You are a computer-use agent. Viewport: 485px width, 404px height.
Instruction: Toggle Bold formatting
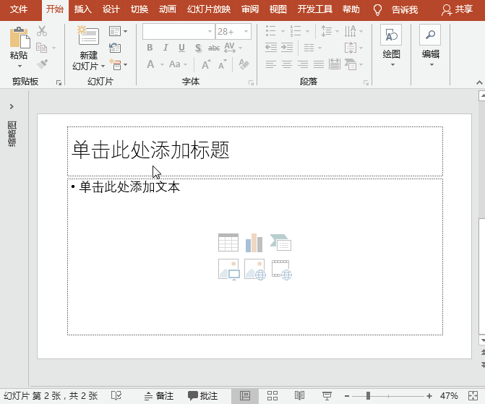coord(150,48)
